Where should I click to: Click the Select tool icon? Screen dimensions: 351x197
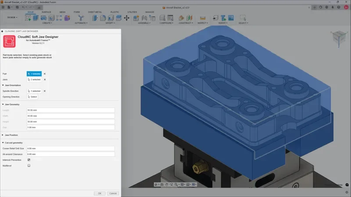[243, 18]
